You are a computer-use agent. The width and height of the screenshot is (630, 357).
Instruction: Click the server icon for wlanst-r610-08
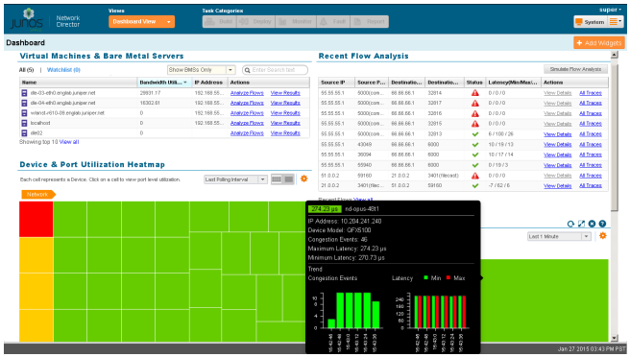pos(25,113)
